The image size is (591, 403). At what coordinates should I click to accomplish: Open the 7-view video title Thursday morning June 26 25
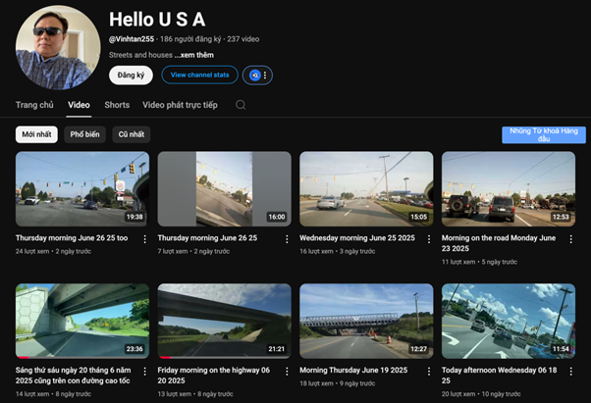tap(207, 238)
